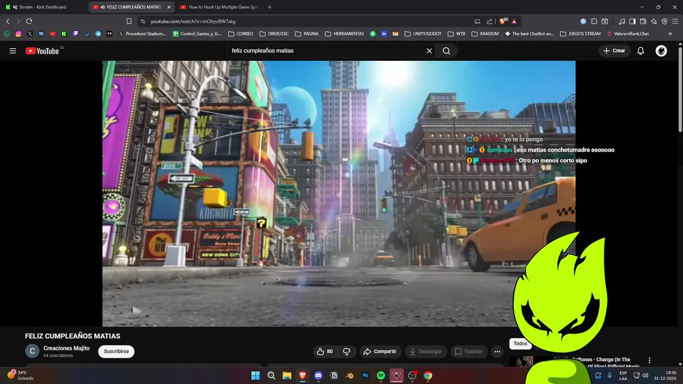Open a new browser tab
The width and height of the screenshot is (683, 384).
coord(269,7)
